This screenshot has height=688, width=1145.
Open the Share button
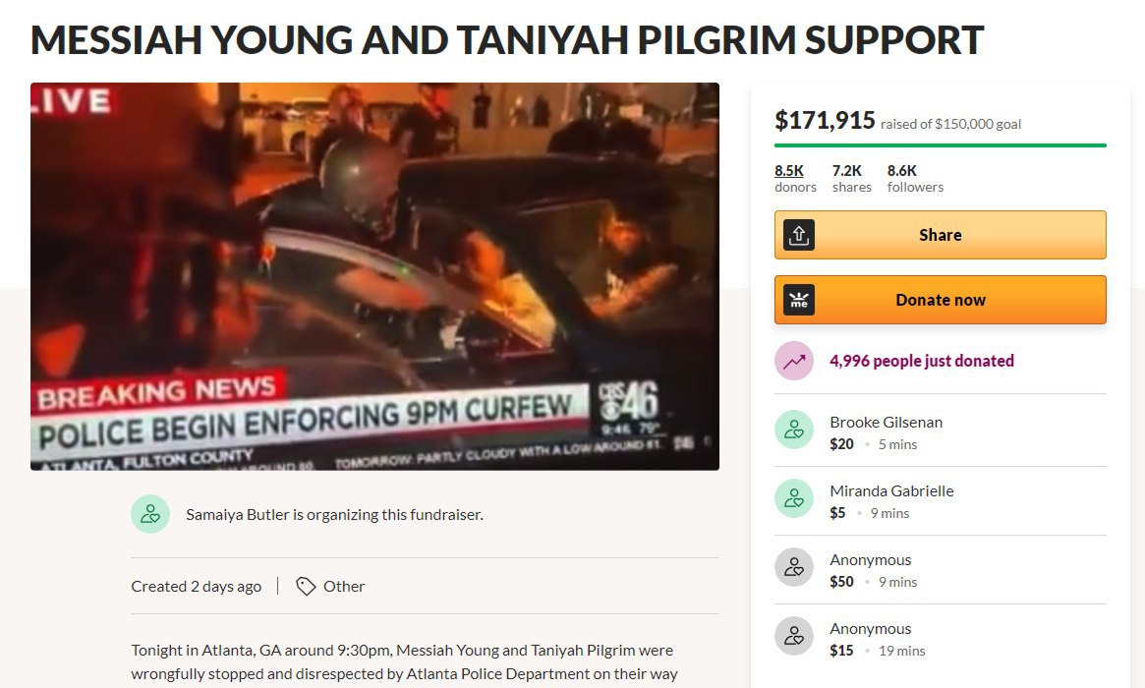click(x=941, y=235)
